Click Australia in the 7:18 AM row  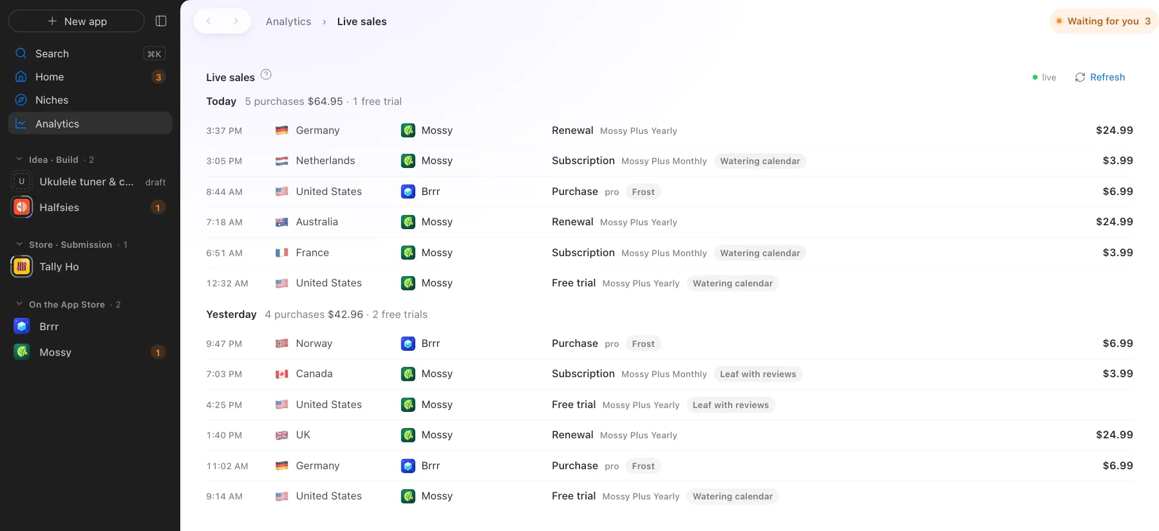317,222
